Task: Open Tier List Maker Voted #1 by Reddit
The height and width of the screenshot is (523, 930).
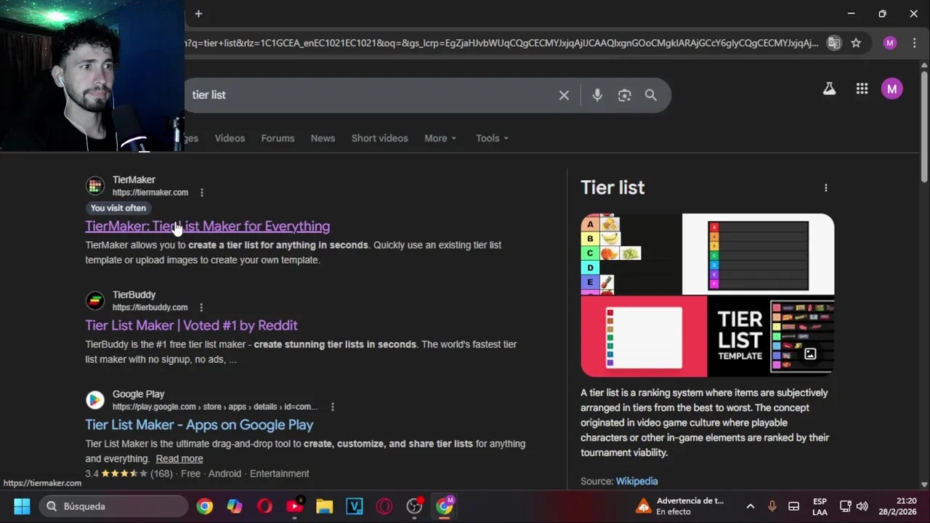Action: pos(191,325)
